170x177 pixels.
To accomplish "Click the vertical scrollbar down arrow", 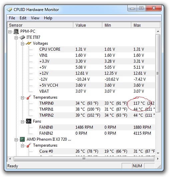I will click(158, 153).
